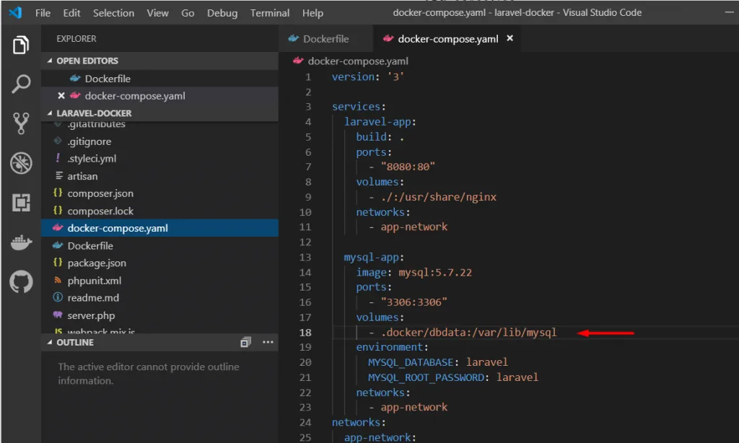This screenshot has width=739, height=443.
Task: Open the Debug view with the bug icon
Action: (x=21, y=163)
